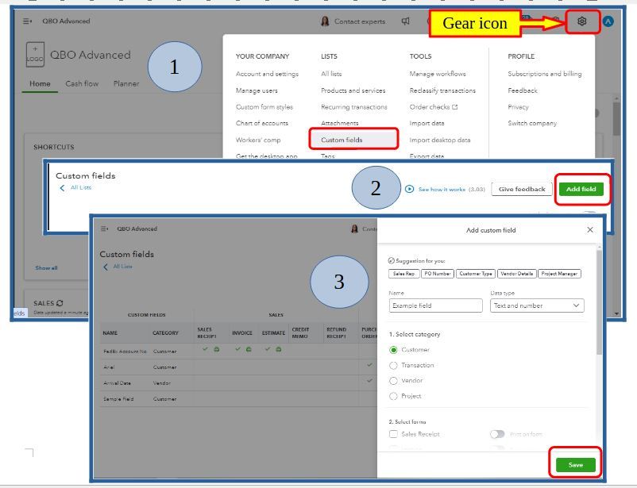The width and height of the screenshot is (637, 488).
Task: Click the megaphone announcements icon
Action: 405,21
